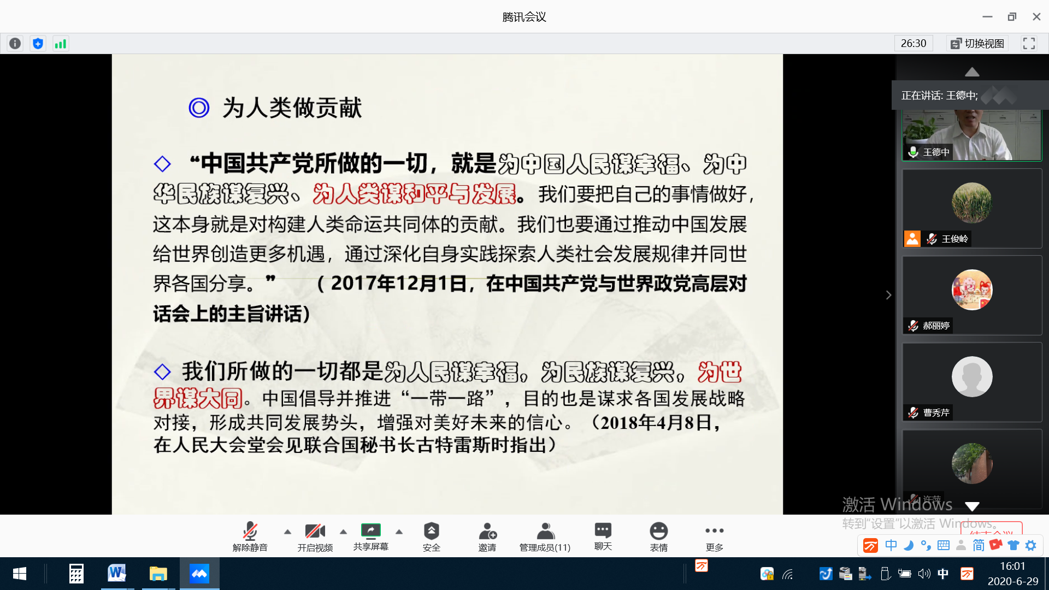Expand video options arrow beside camera

coord(343,532)
